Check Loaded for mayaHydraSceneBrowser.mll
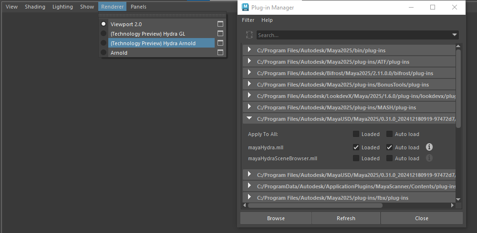This screenshot has width=477, height=233. pos(356,158)
